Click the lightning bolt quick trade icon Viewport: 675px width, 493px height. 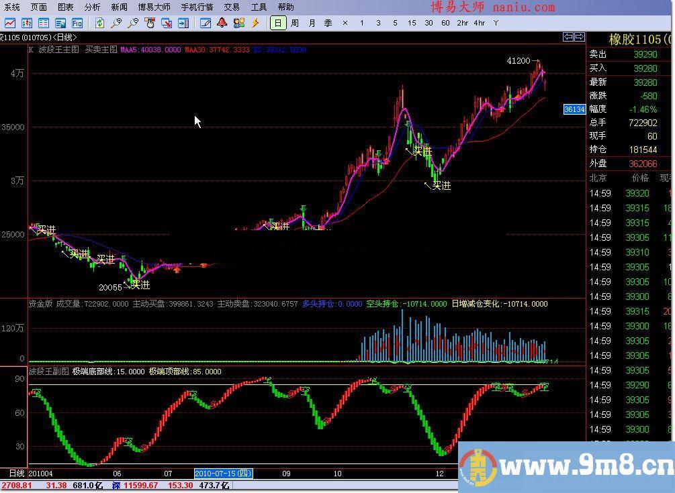[255, 23]
